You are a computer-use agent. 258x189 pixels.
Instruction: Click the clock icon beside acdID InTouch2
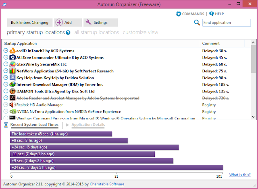tap(6, 51)
